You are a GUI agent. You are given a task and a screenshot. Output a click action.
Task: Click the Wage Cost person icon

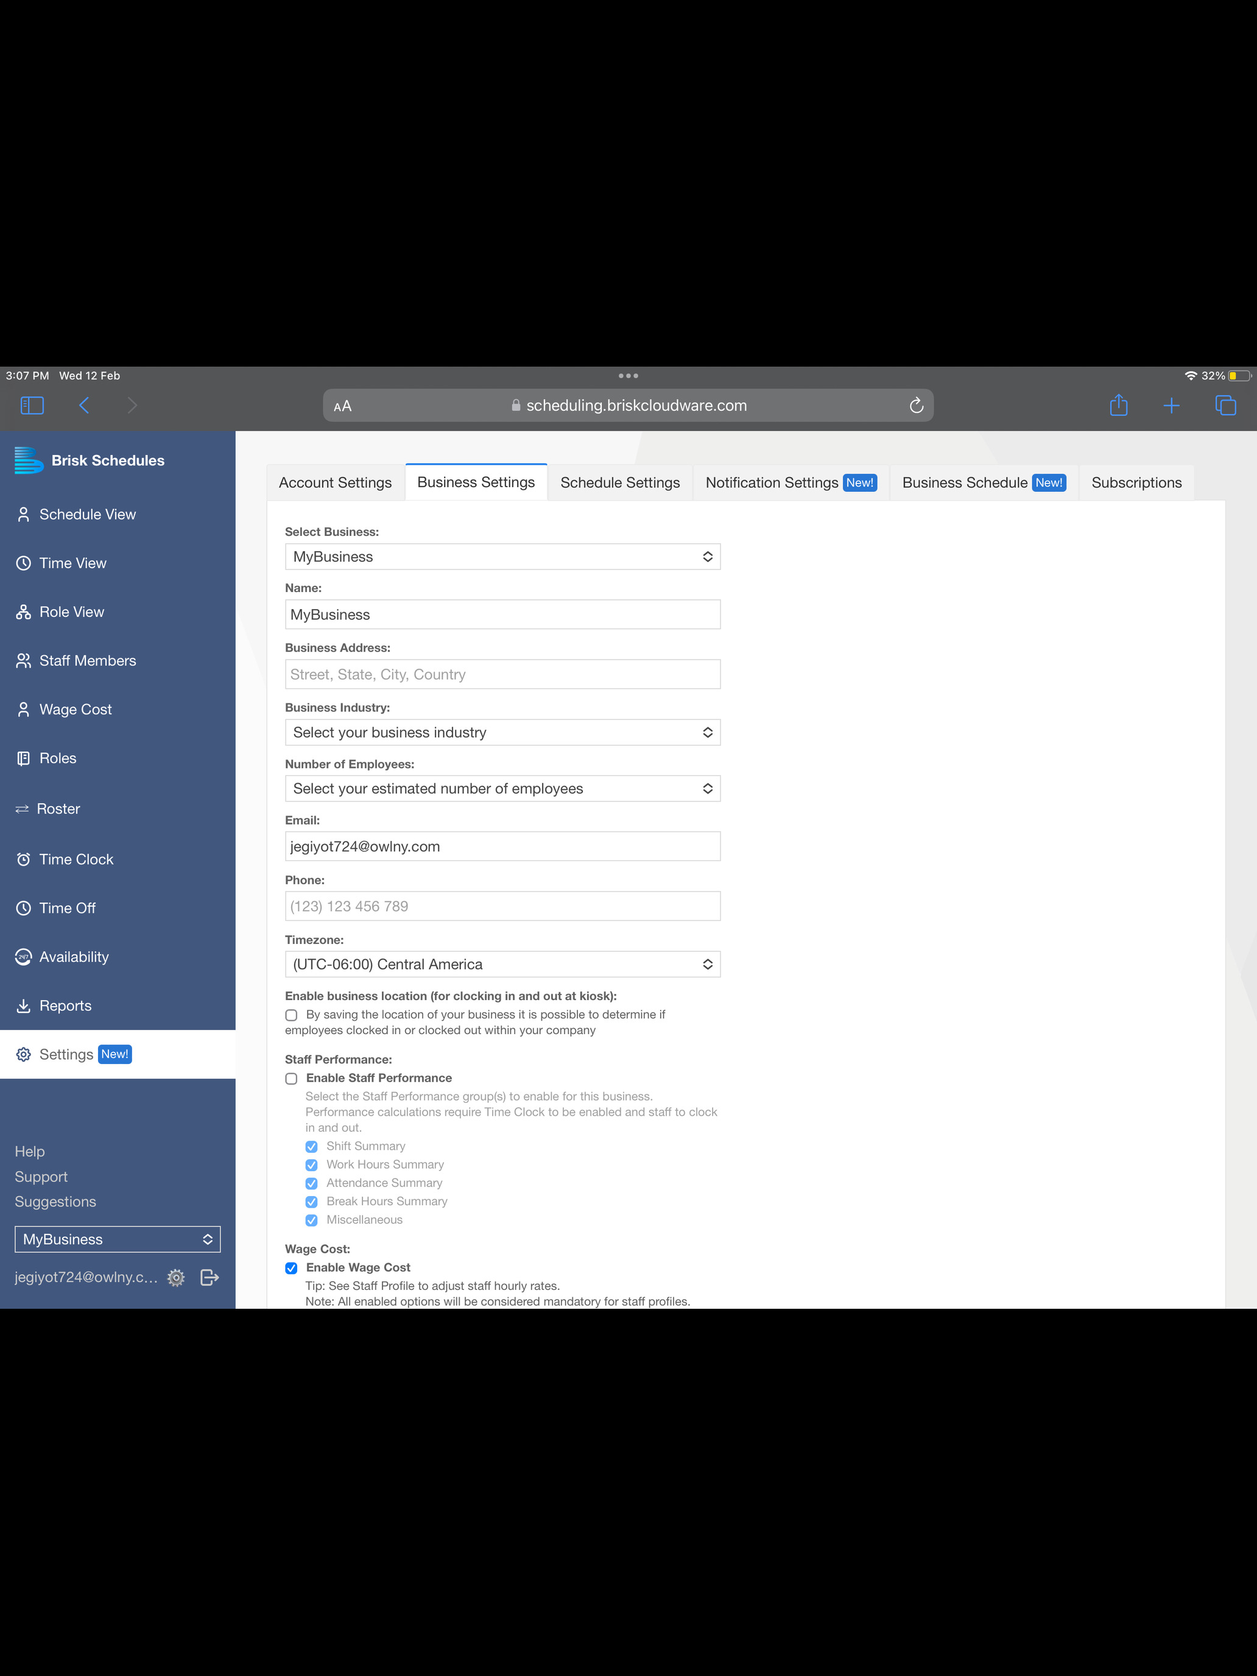pyautogui.click(x=24, y=709)
